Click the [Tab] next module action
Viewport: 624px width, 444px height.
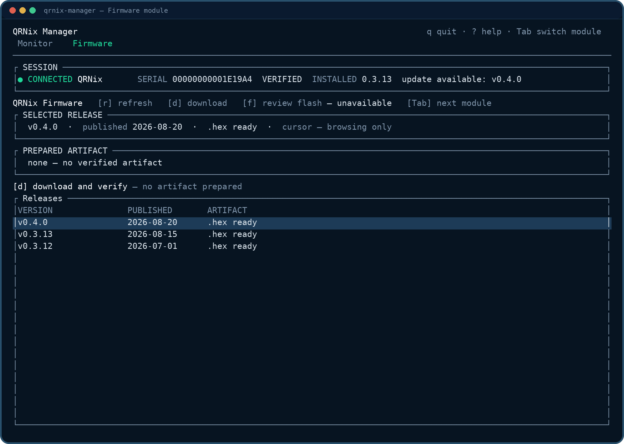pos(449,103)
